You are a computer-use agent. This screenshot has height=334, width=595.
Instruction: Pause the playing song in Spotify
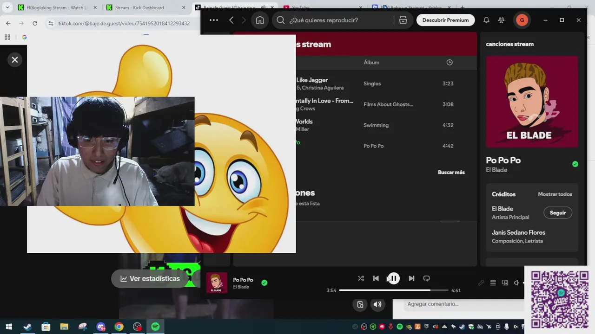pos(393,278)
